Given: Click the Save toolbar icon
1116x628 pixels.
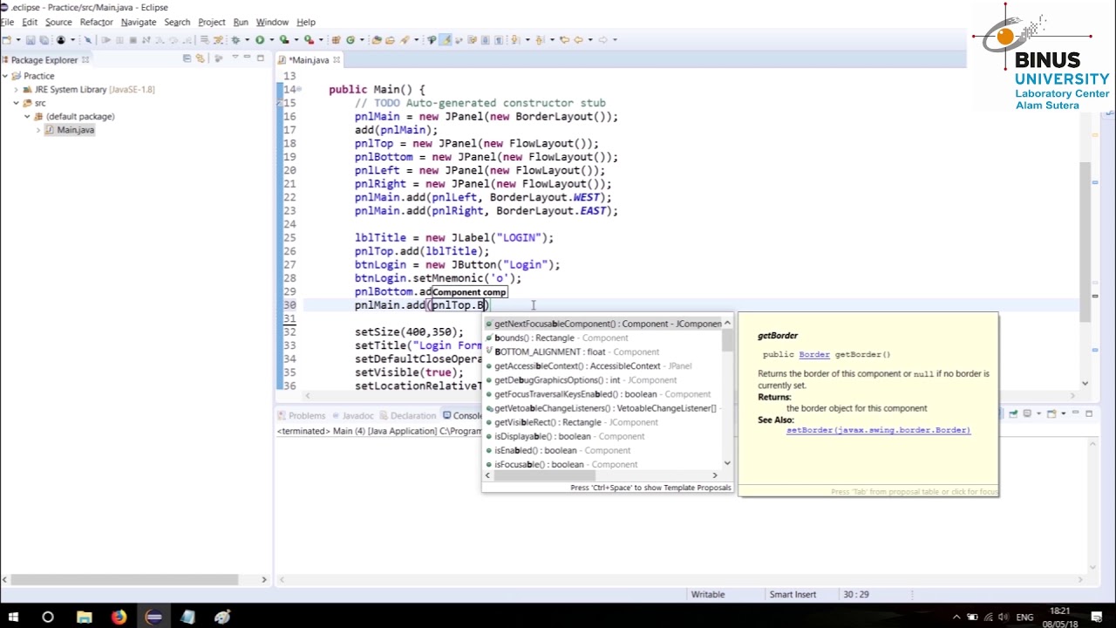Looking at the screenshot, I should (31, 40).
